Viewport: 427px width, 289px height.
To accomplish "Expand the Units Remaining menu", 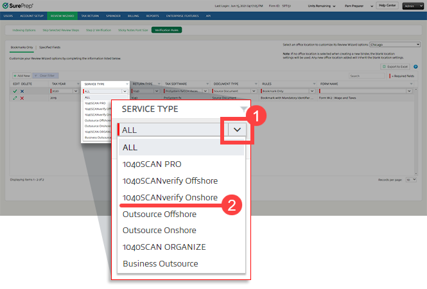I will click(x=321, y=6).
